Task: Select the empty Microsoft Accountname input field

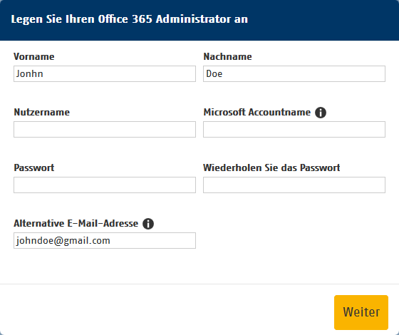Action: pyautogui.click(x=294, y=129)
